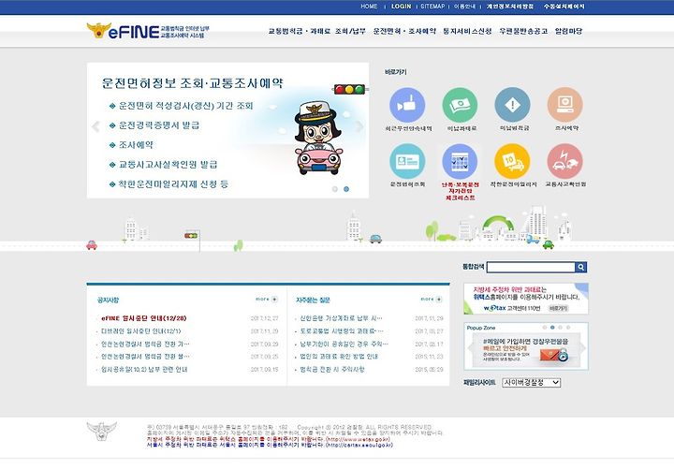674x469 pixels.
Task: Open the manual install page (수동설치페이지) link
Action: tap(564, 7)
